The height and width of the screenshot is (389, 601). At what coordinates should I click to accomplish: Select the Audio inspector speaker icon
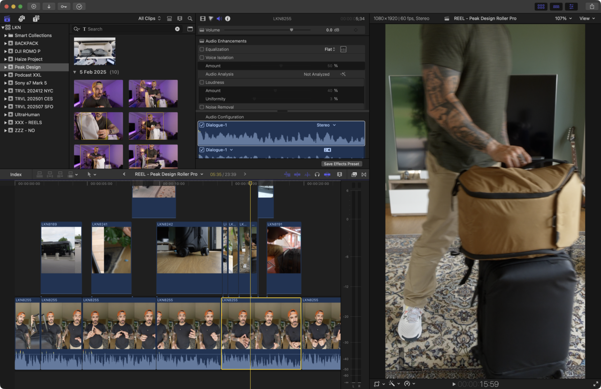220,18
